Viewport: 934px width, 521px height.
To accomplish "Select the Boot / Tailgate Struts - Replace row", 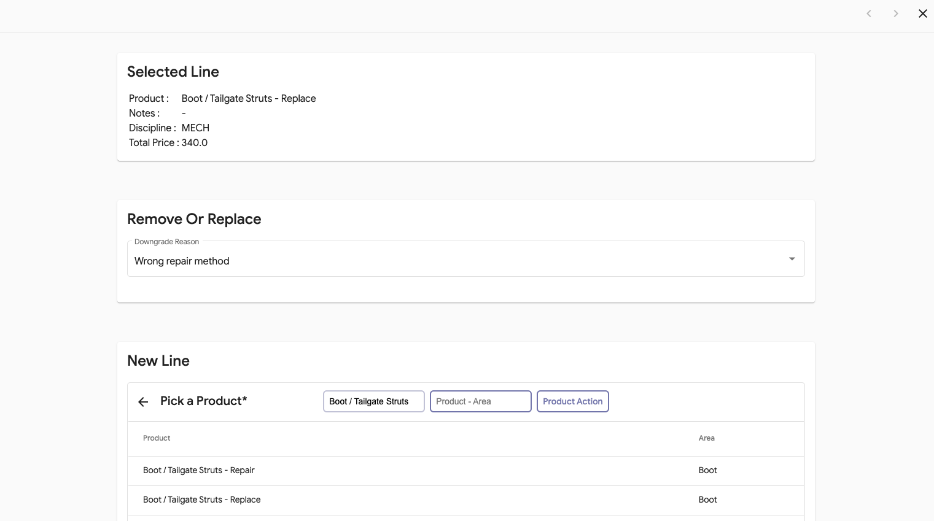I will pyautogui.click(x=465, y=500).
